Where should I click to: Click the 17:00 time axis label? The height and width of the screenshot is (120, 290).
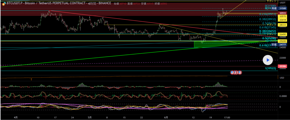pyautogui.click(x=227, y=117)
